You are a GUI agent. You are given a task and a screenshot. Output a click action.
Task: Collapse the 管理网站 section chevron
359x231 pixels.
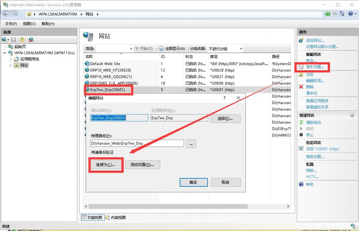[352, 115]
